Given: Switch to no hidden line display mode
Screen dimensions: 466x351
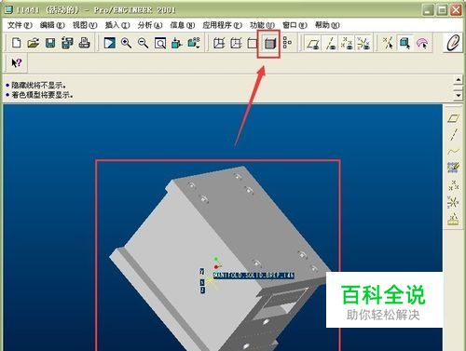Looking at the screenshot, I should (x=253, y=43).
